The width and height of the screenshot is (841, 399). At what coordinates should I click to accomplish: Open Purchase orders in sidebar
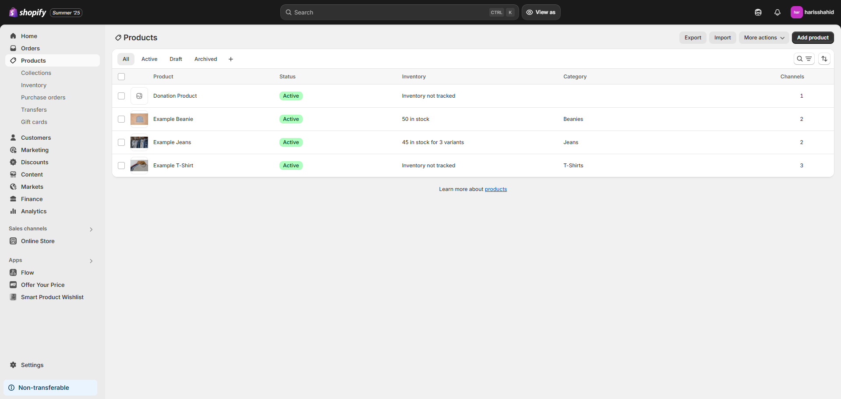tap(43, 97)
